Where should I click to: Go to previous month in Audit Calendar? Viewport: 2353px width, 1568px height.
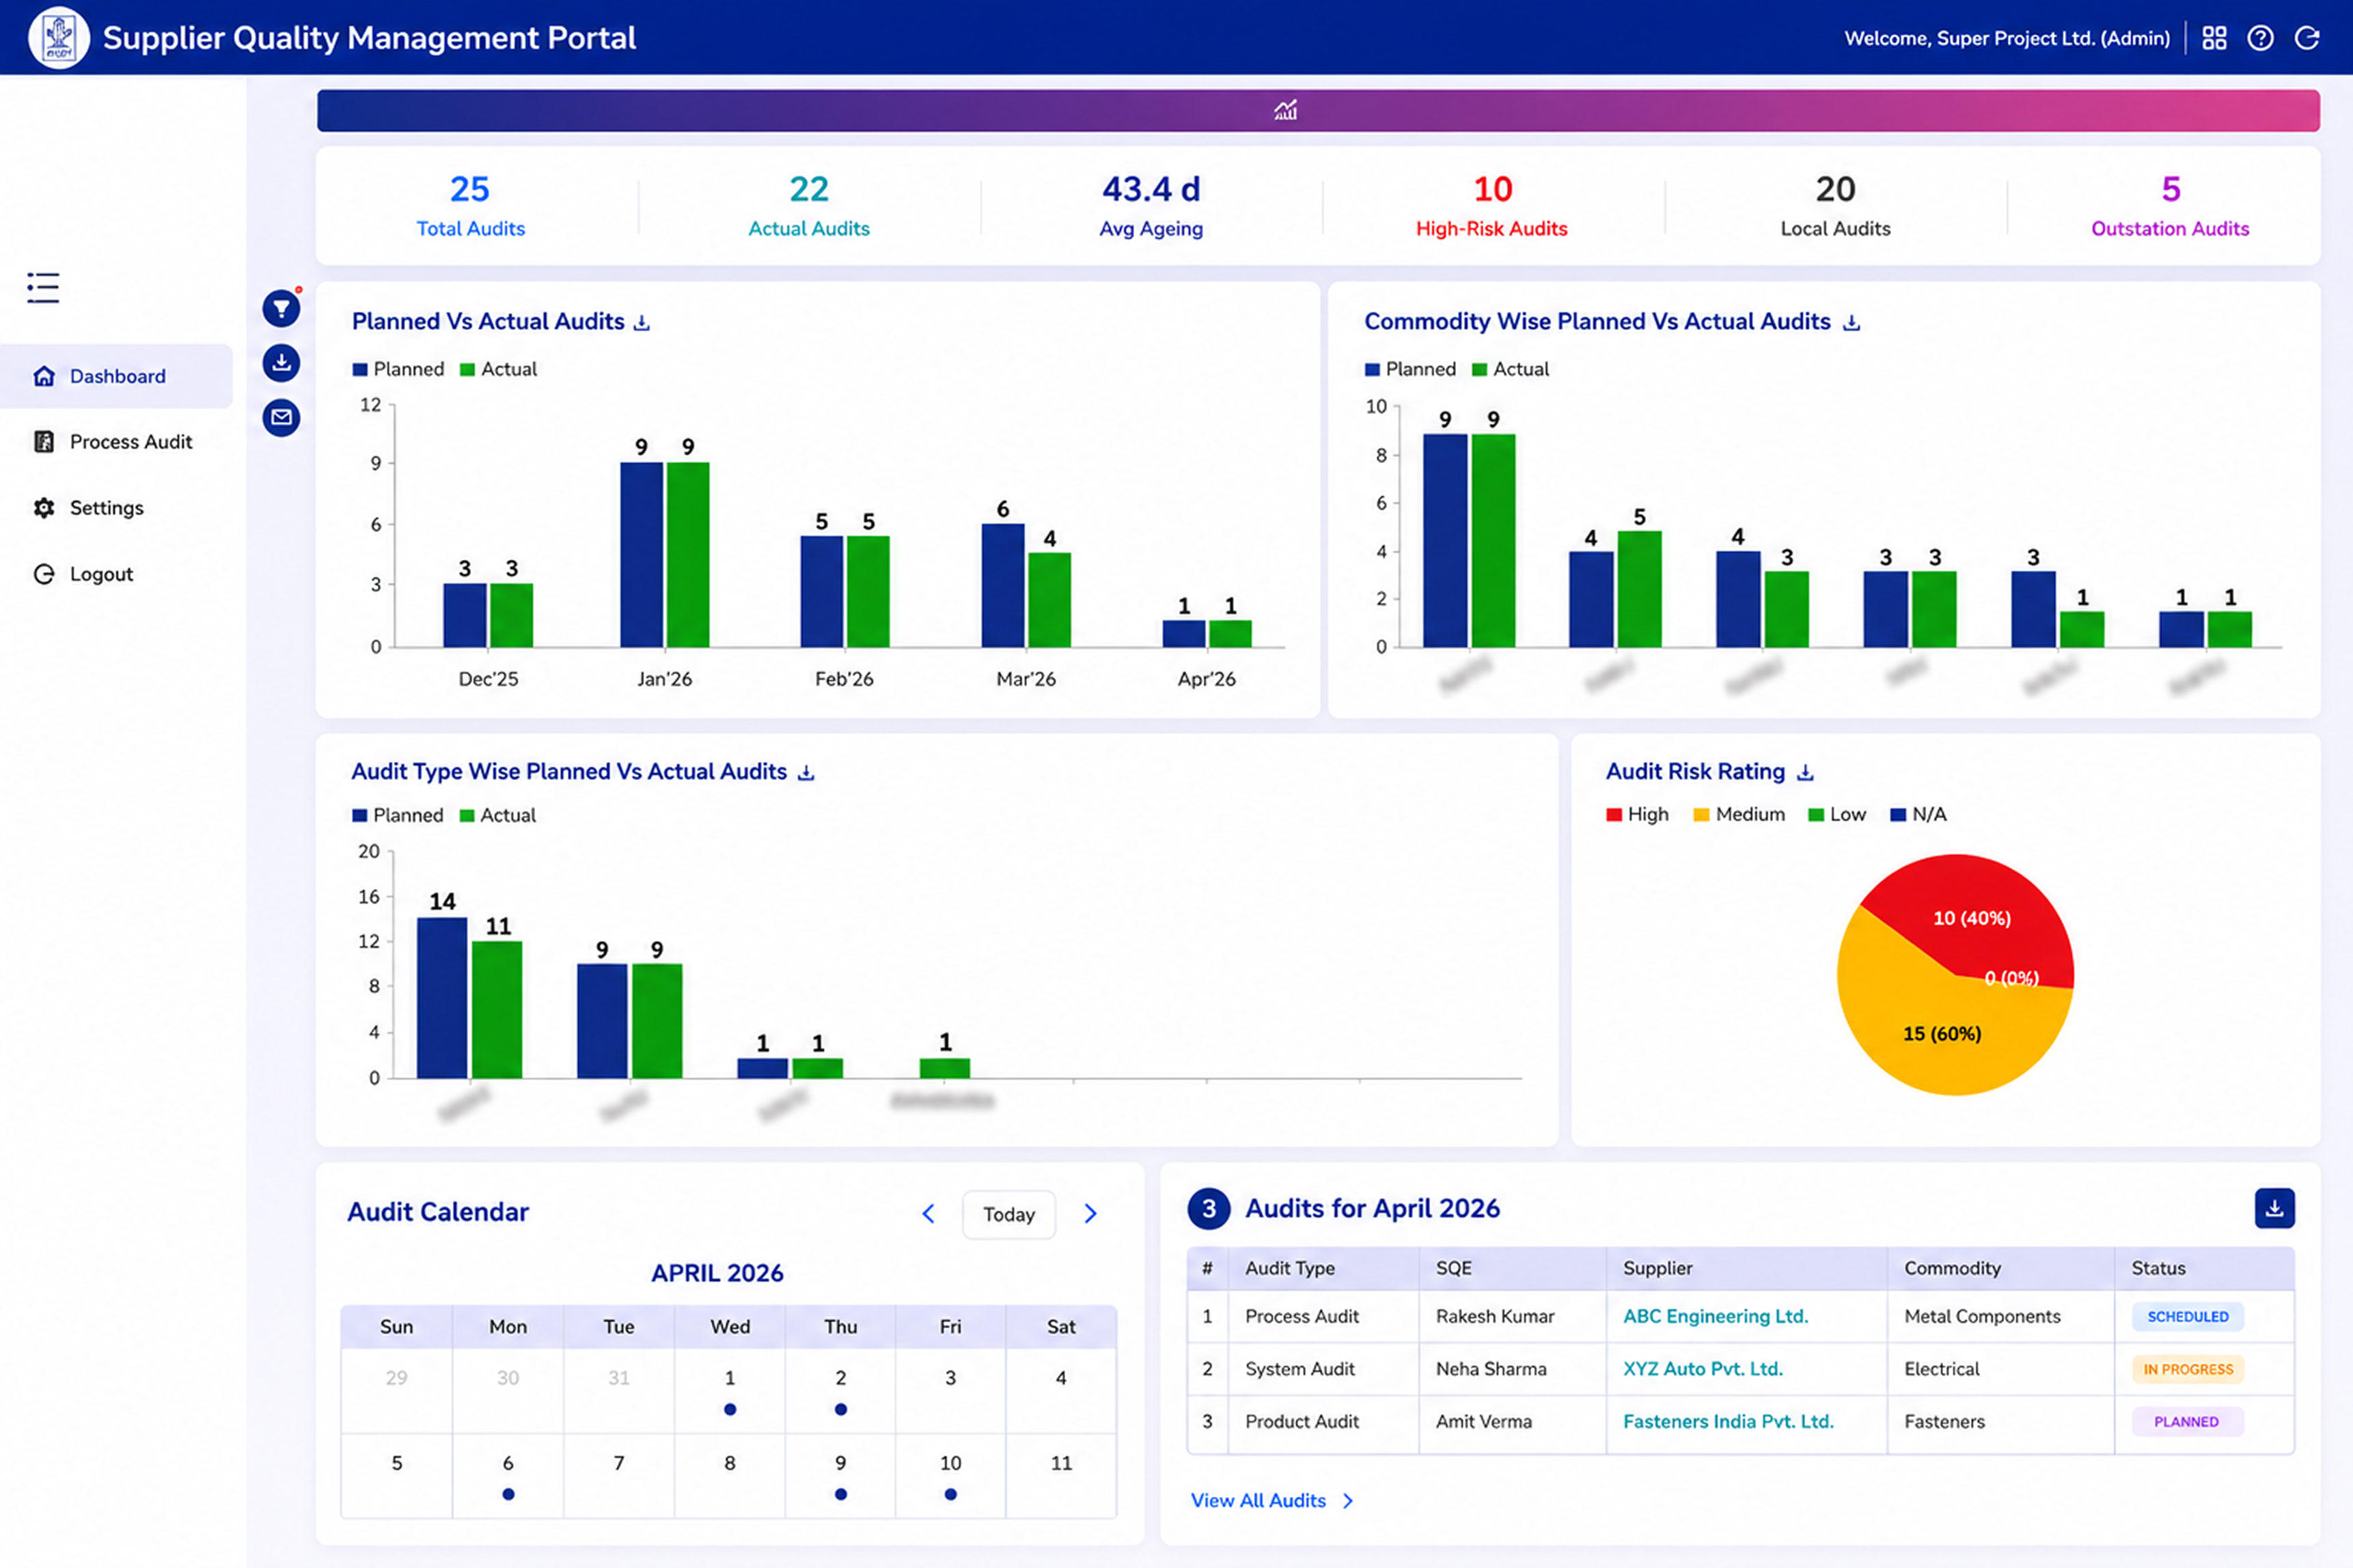pyautogui.click(x=928, y=1214)
